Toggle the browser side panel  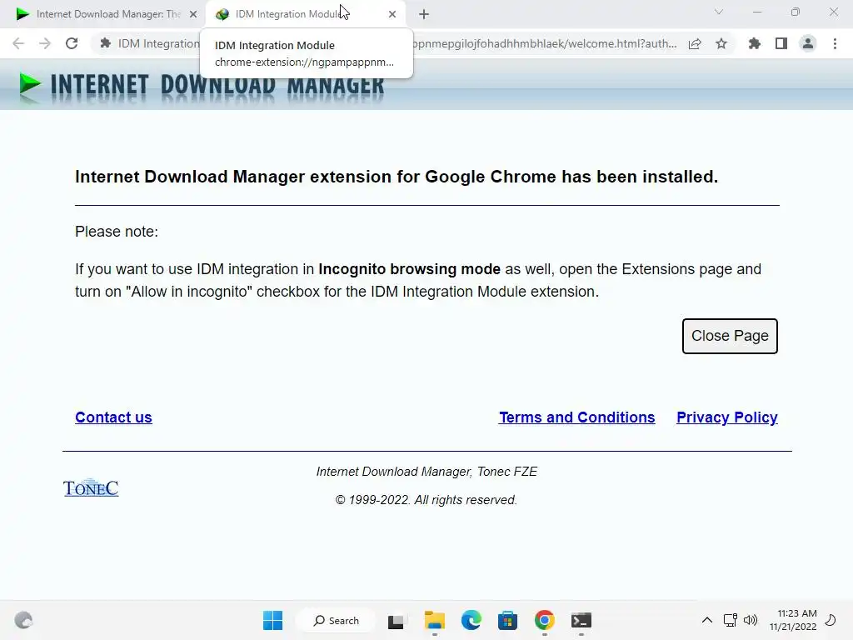tap(781, 43)
